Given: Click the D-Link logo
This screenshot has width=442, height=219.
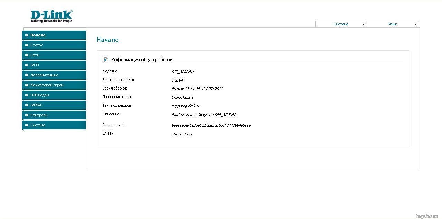Looking at the screenshot, I should click(51, 16).
